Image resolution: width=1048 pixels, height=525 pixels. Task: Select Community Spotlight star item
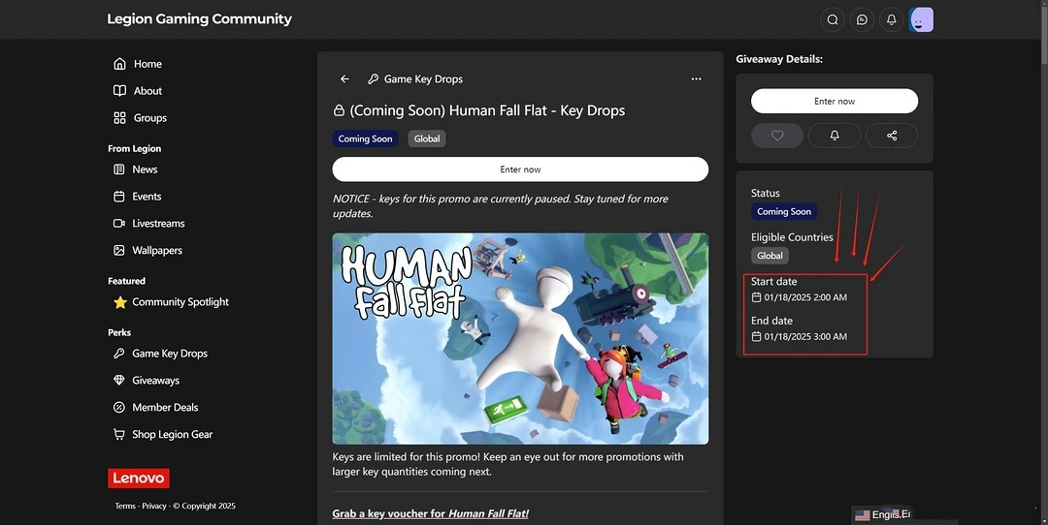pyautogui.click(x=180, y=302)
